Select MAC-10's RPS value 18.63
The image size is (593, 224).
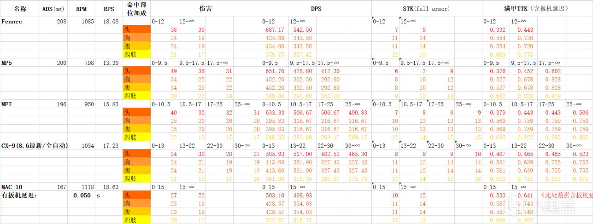(x=111, y=187)
